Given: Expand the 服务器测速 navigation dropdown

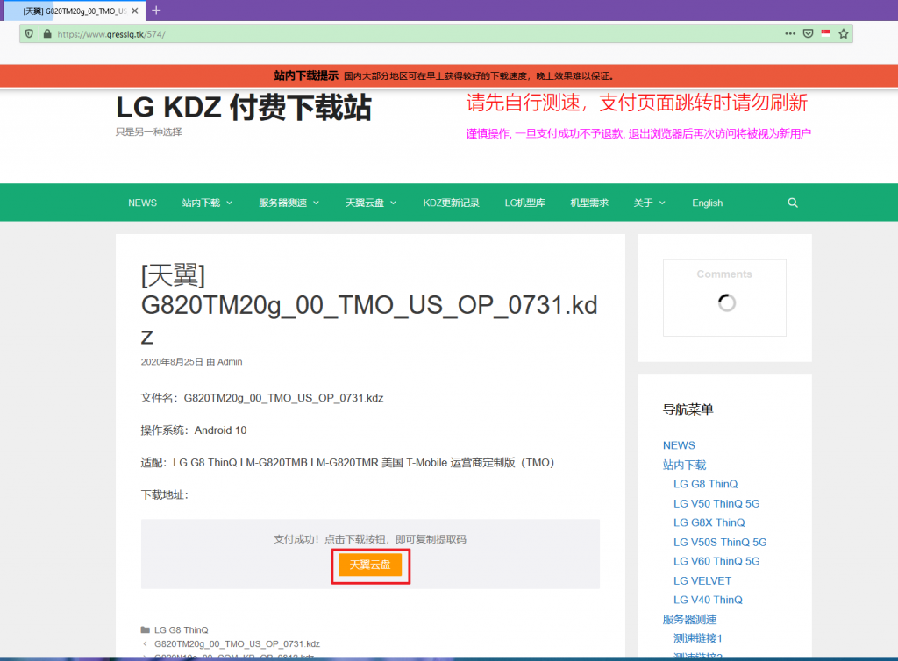Looking at the screenshot, I should 289,203.
